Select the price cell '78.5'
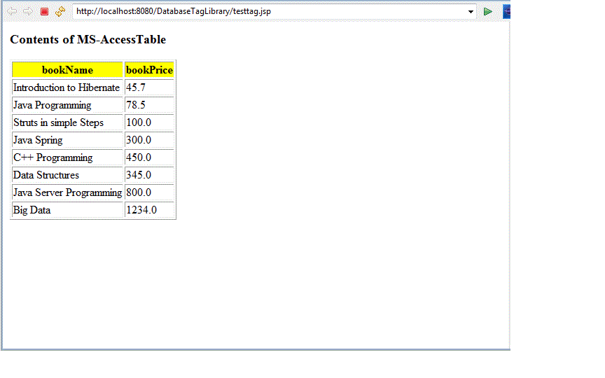605x378 pixels. point(149,105)
